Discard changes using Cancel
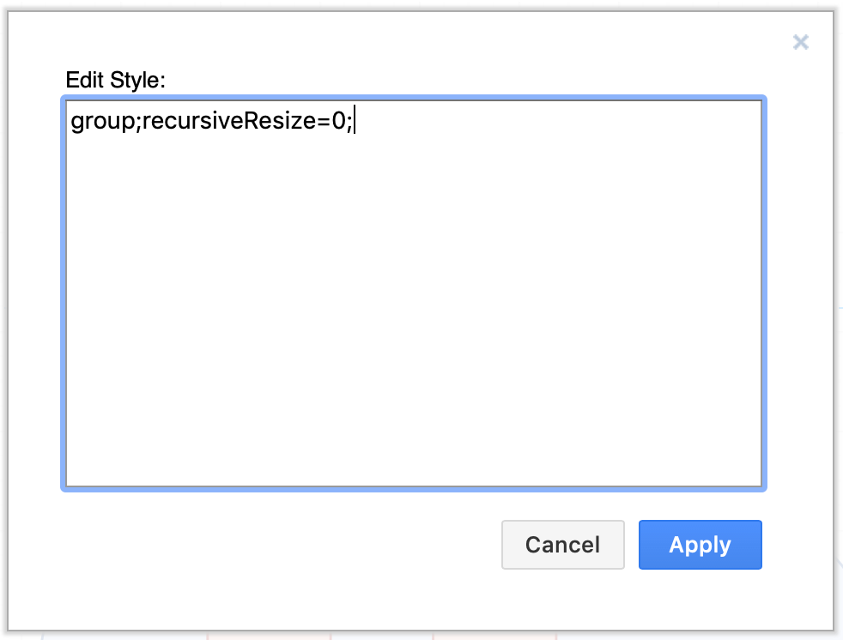Viewport: 843px width, 640px height. (x=562, y=545)
